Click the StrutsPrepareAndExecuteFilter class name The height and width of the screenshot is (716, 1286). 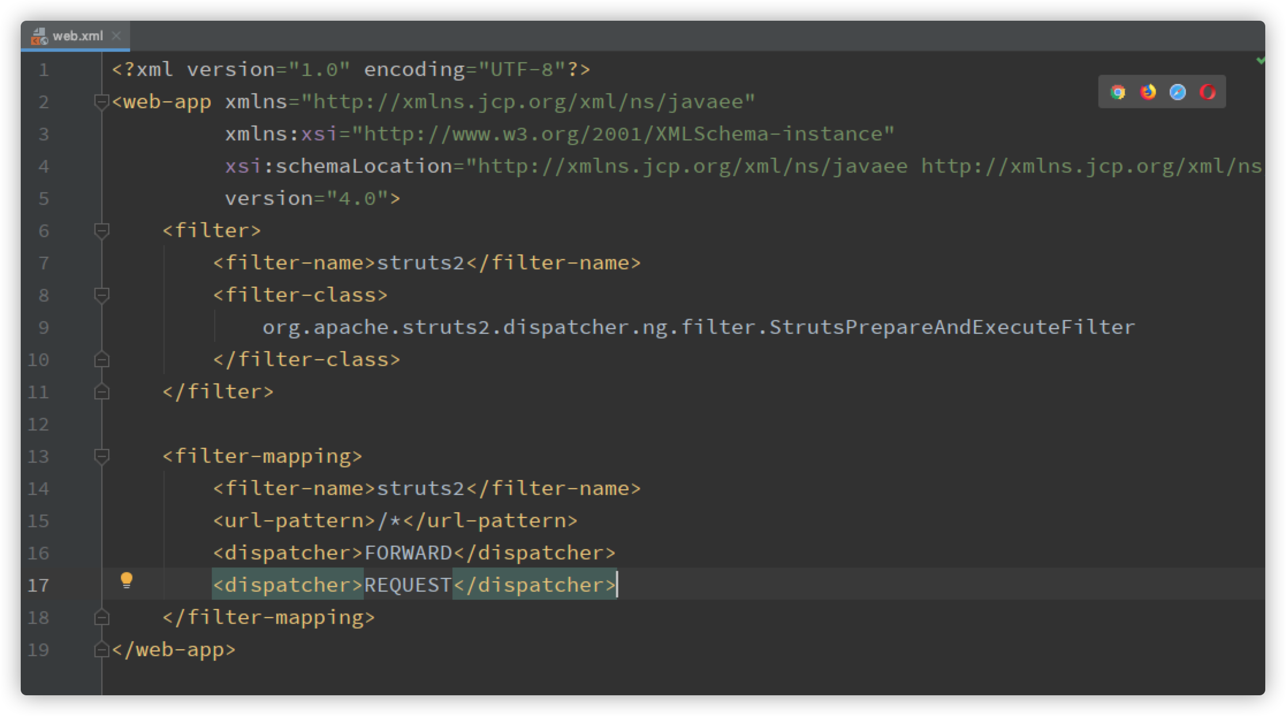(952, 327)
